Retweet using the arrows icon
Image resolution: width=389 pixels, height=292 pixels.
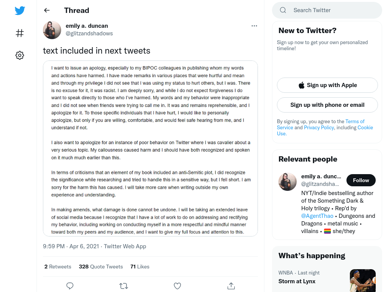[123, 286]
